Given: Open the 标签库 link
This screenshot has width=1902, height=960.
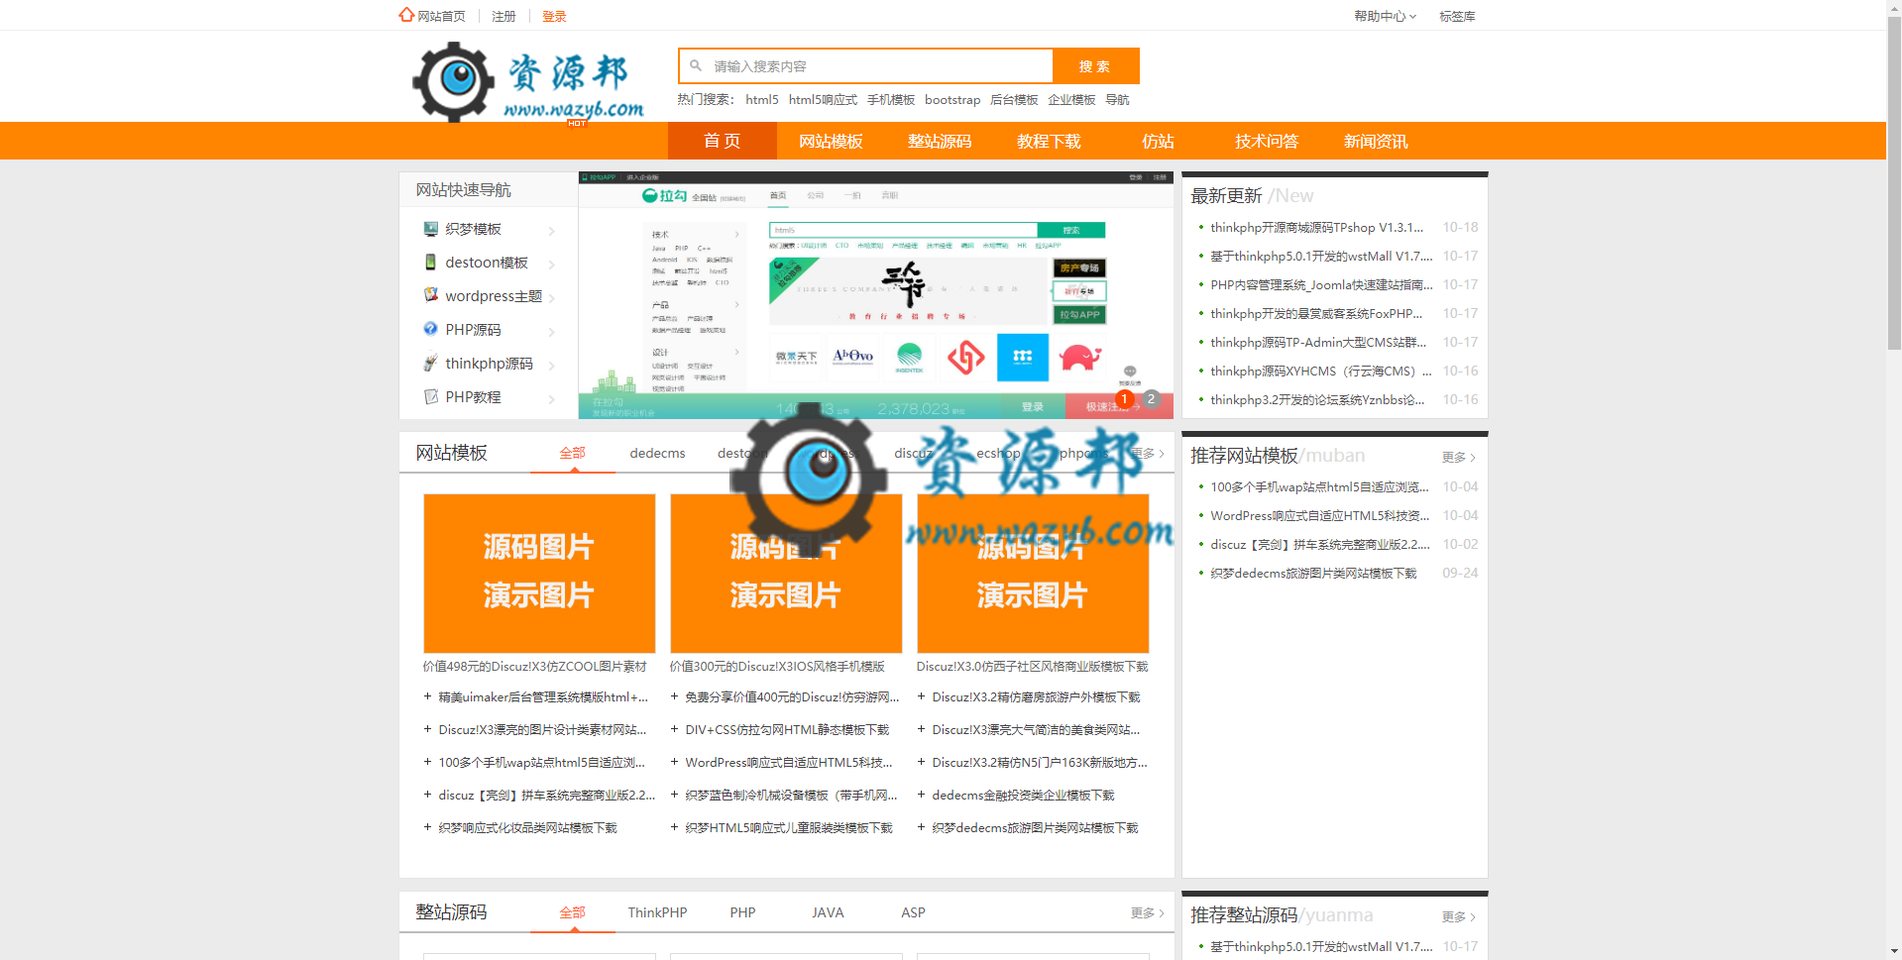Looking at the screenshot, I should [x=1457, y=16].
